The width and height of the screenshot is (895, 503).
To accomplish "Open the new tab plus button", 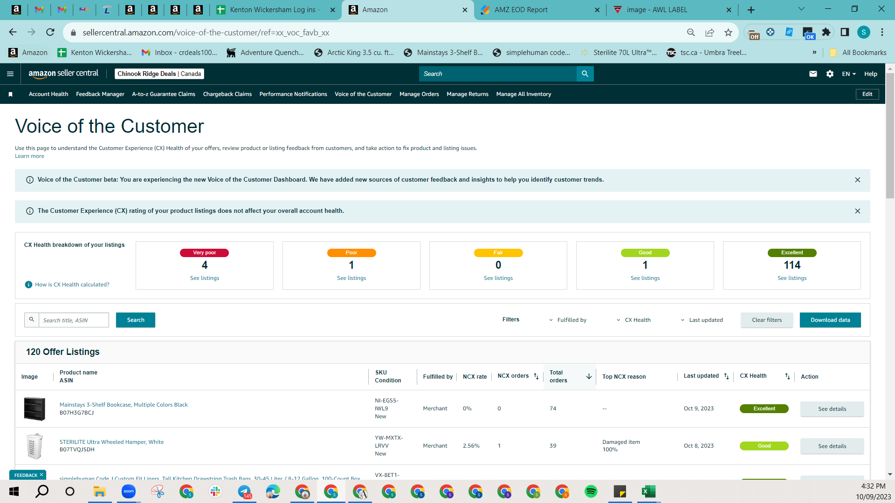I will (x=751, y=10).
